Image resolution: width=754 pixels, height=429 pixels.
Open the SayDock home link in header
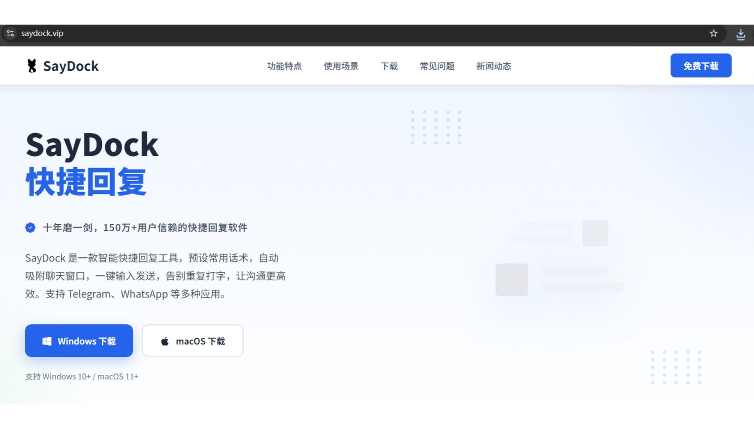click(x=63, y=66)
